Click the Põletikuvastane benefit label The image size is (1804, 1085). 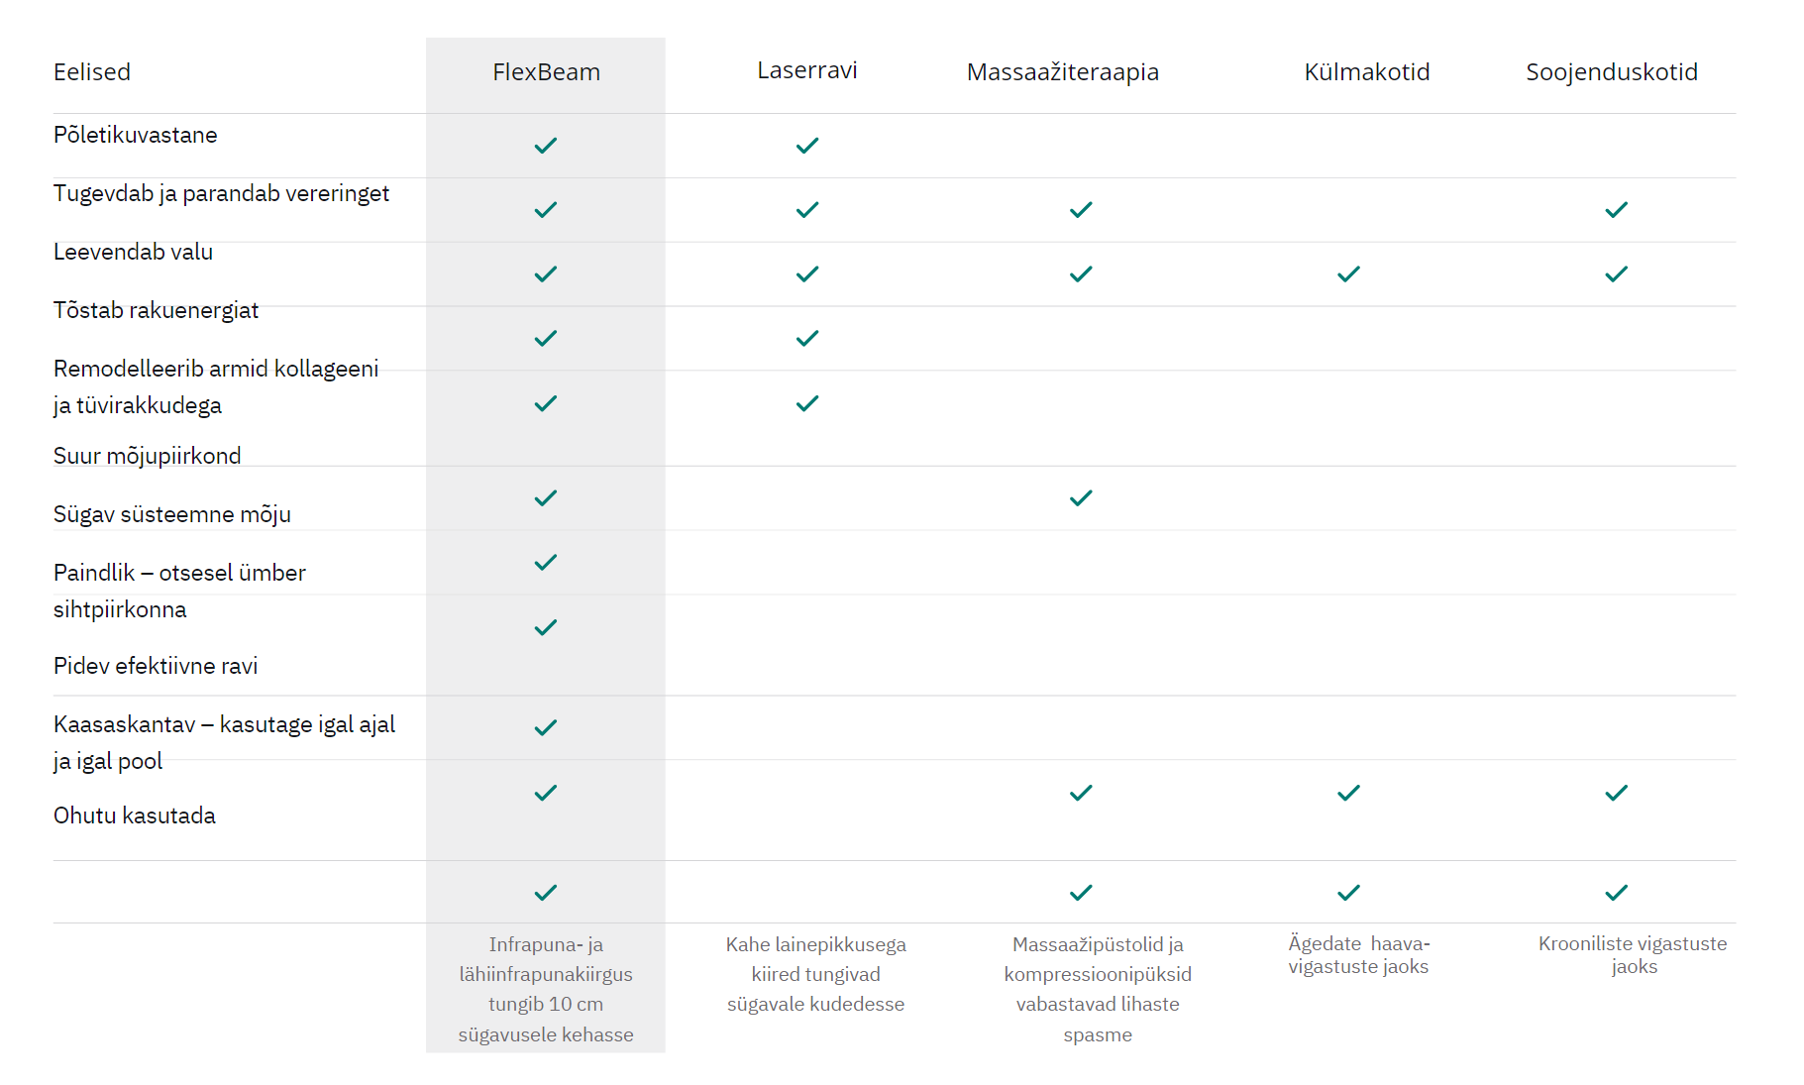coord(136,135)
